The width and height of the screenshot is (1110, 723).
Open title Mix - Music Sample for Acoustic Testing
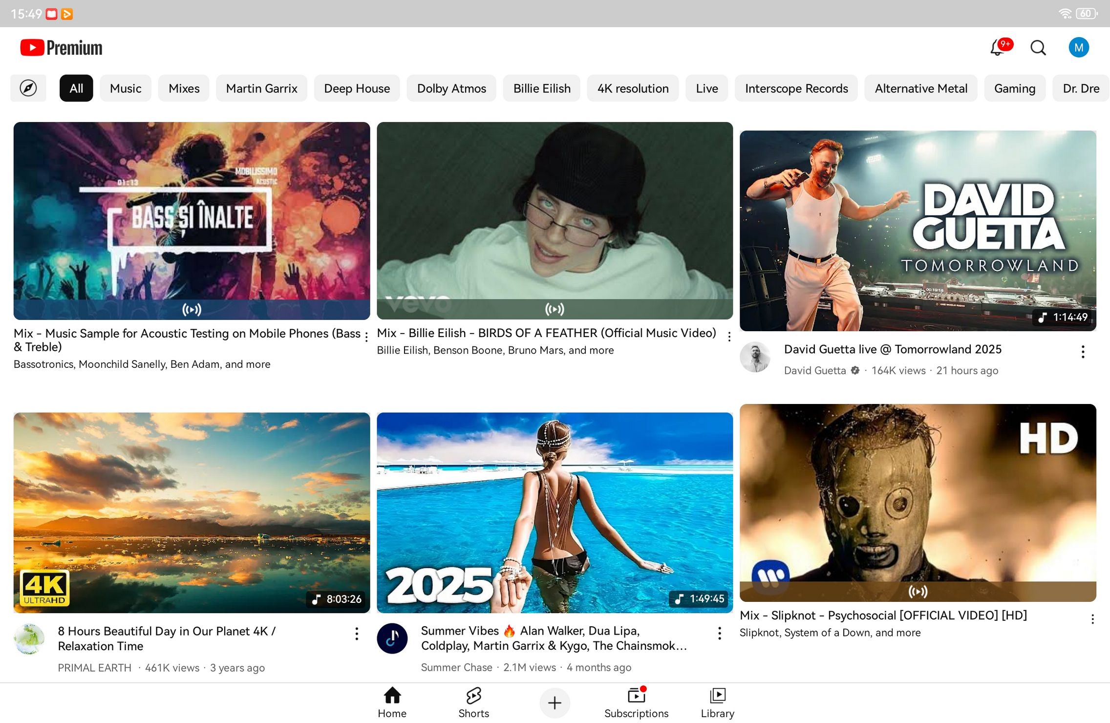pos(187,340)
